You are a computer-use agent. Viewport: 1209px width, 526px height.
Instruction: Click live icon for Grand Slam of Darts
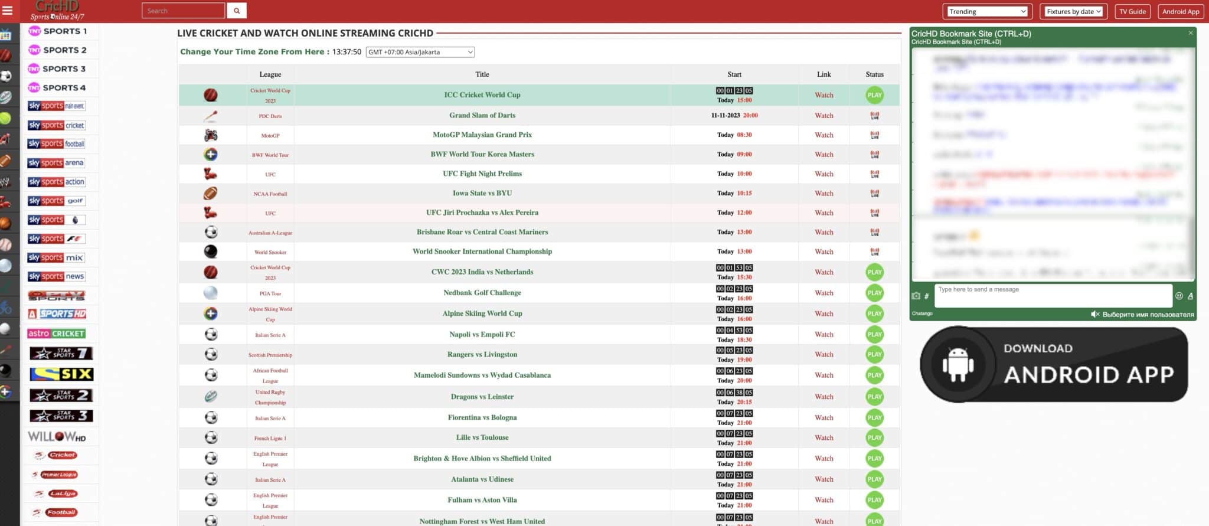874,116
